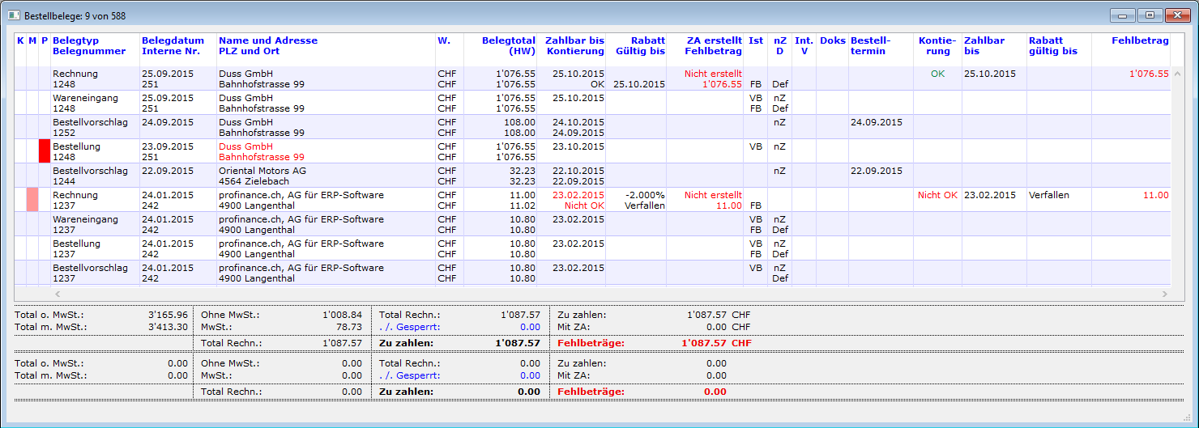Click the horizontal scrollbar's left arrow
Image resolution: width=1199 pixels, height=428 pixels.
point(57,294)
